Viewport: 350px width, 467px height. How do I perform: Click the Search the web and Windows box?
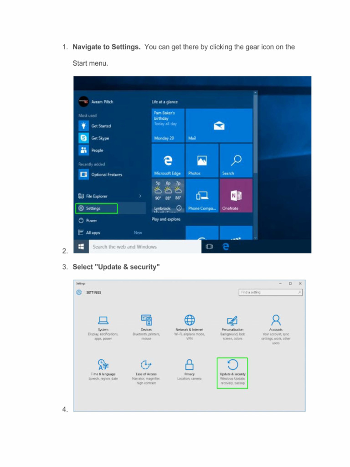tap(145, 247)
